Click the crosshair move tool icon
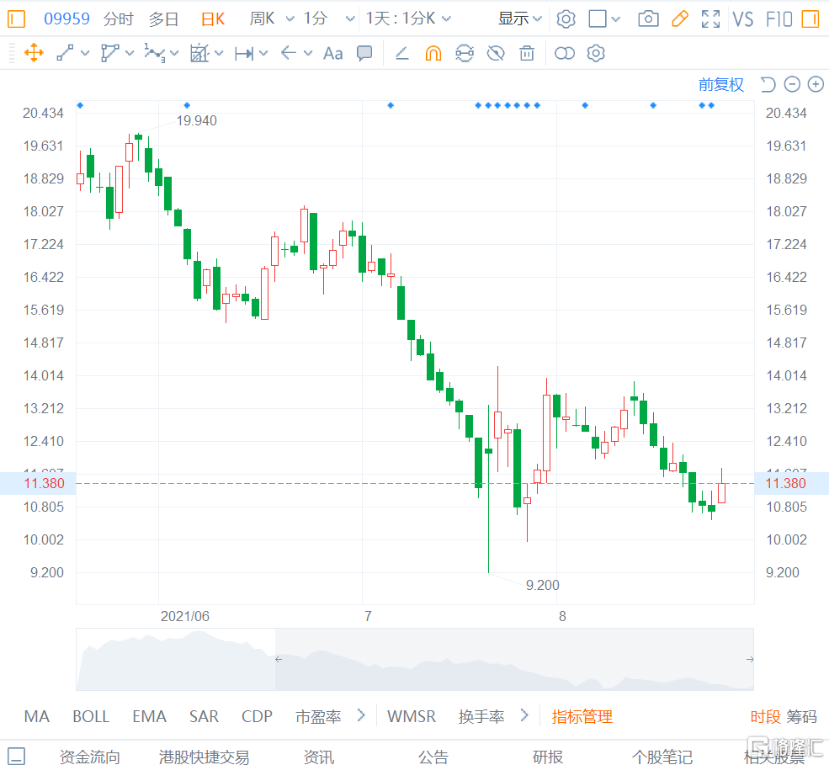Screen dimensions: 829x765 coord(34,53)
